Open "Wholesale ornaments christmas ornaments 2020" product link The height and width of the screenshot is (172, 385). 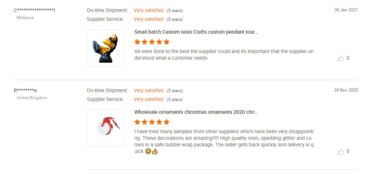[x=196, y=112]
